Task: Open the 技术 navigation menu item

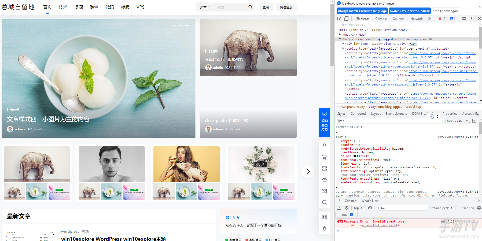Action: tap(63, 7)
